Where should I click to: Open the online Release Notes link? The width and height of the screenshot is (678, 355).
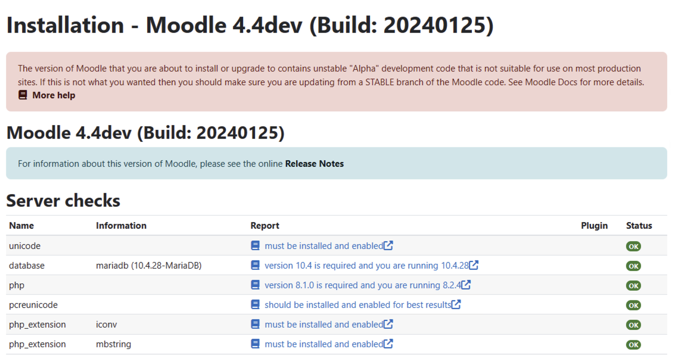(x=315, y=164)
